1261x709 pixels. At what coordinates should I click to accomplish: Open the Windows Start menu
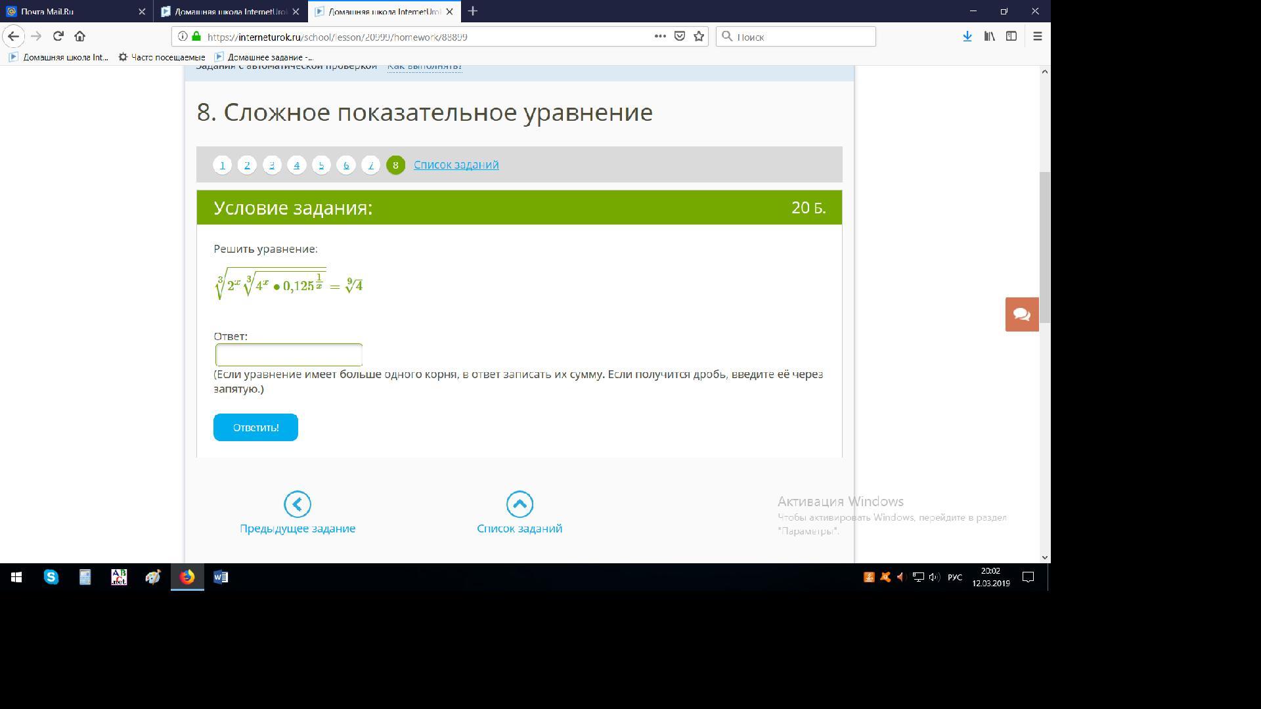coord(16,577)
